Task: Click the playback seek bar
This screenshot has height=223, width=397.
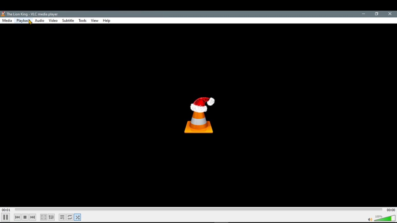Action: 198,210
